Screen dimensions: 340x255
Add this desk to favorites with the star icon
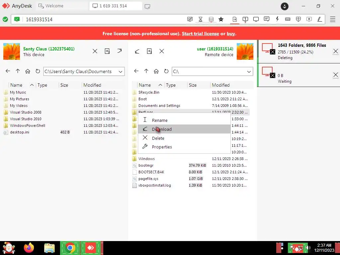tap(221, 19)
